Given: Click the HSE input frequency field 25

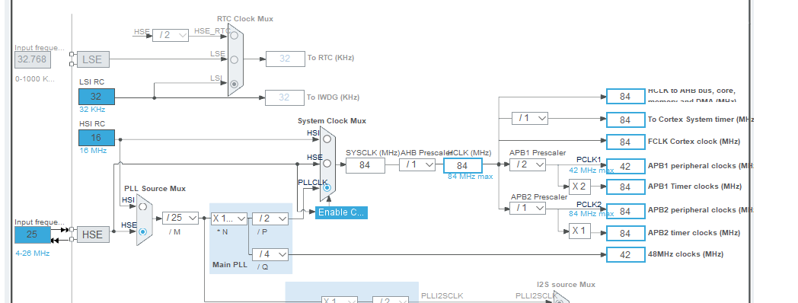Looking at the screenshot, I should point(33,234).
